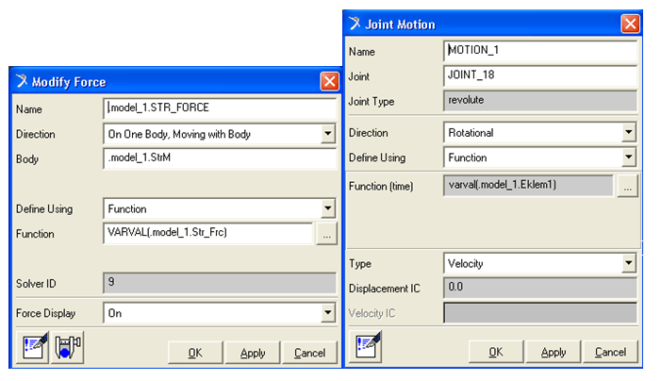Expand the Force Display dropdown

click(x=328, y=313)
